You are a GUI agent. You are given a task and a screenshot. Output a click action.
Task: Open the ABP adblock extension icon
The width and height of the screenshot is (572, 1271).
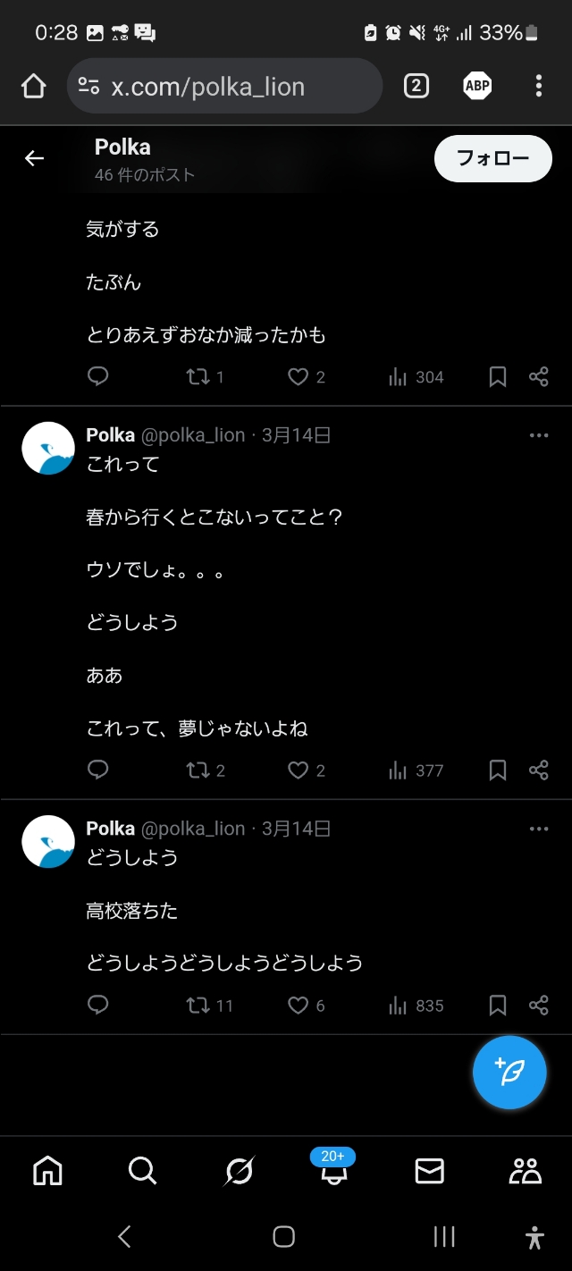[477, 86]
